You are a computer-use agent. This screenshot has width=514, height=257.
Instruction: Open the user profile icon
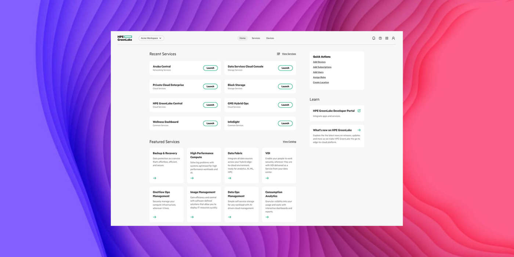(393, 38)
